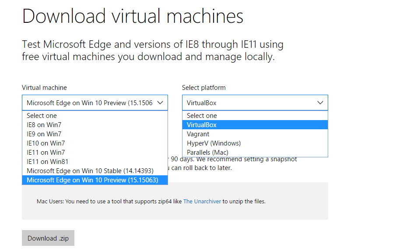Select IE10 on Win7 option
This screenshot has width=417, height=252.
click(x=95, y=143)
